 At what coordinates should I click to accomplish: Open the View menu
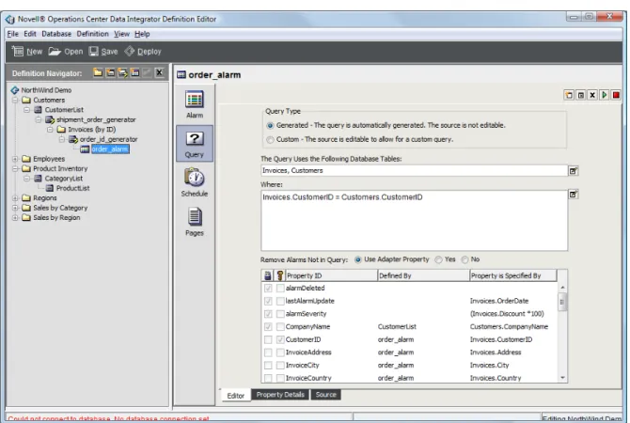[121, 34]
